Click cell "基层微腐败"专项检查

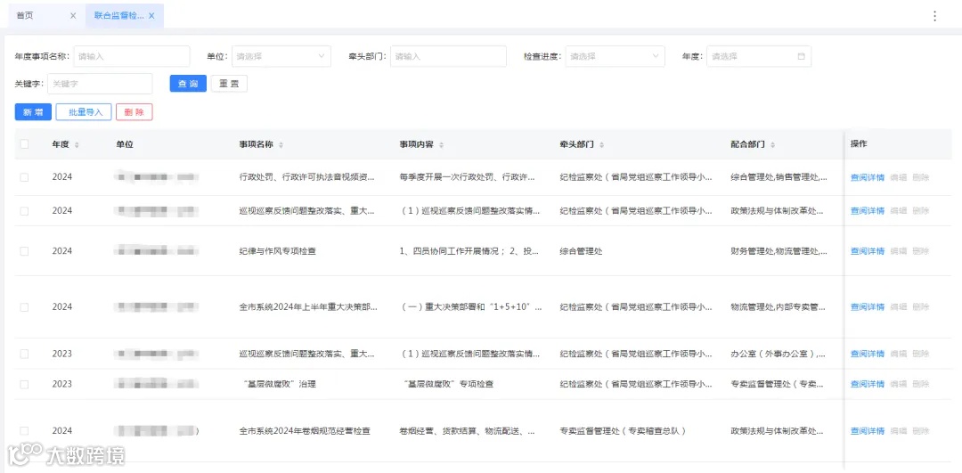[x=446, y=384]
